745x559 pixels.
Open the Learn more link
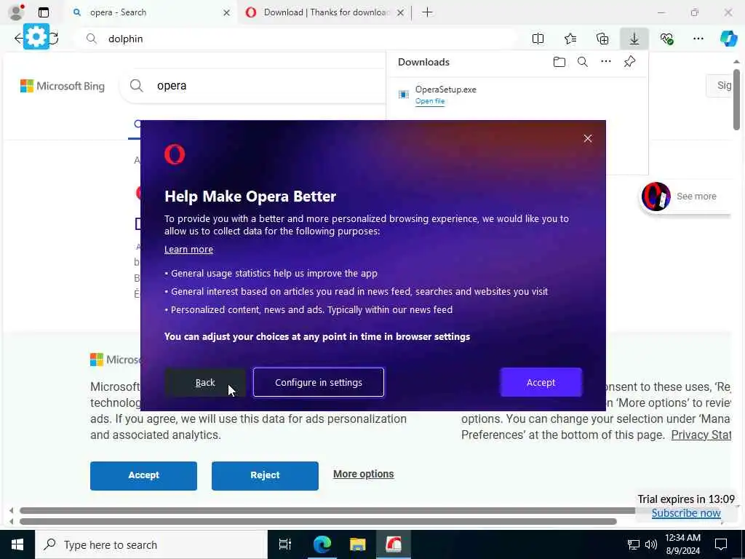click(x=188, y=250)
